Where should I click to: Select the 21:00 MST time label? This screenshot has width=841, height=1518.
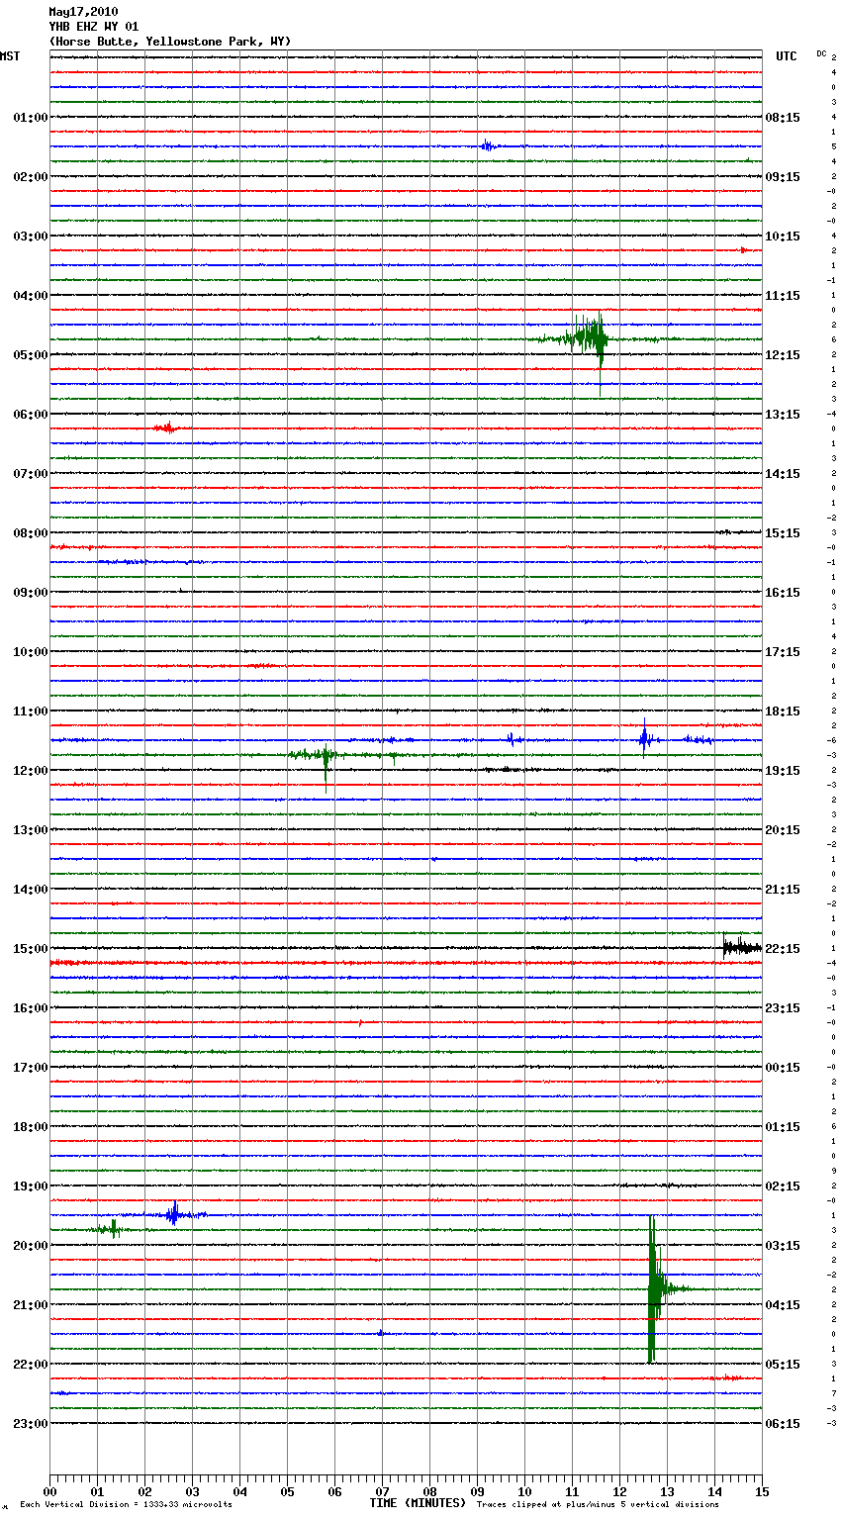point(31,1304)
